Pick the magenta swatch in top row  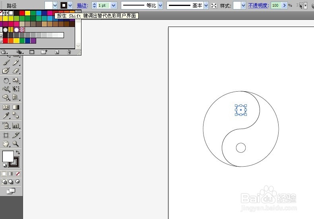(50, 13)
